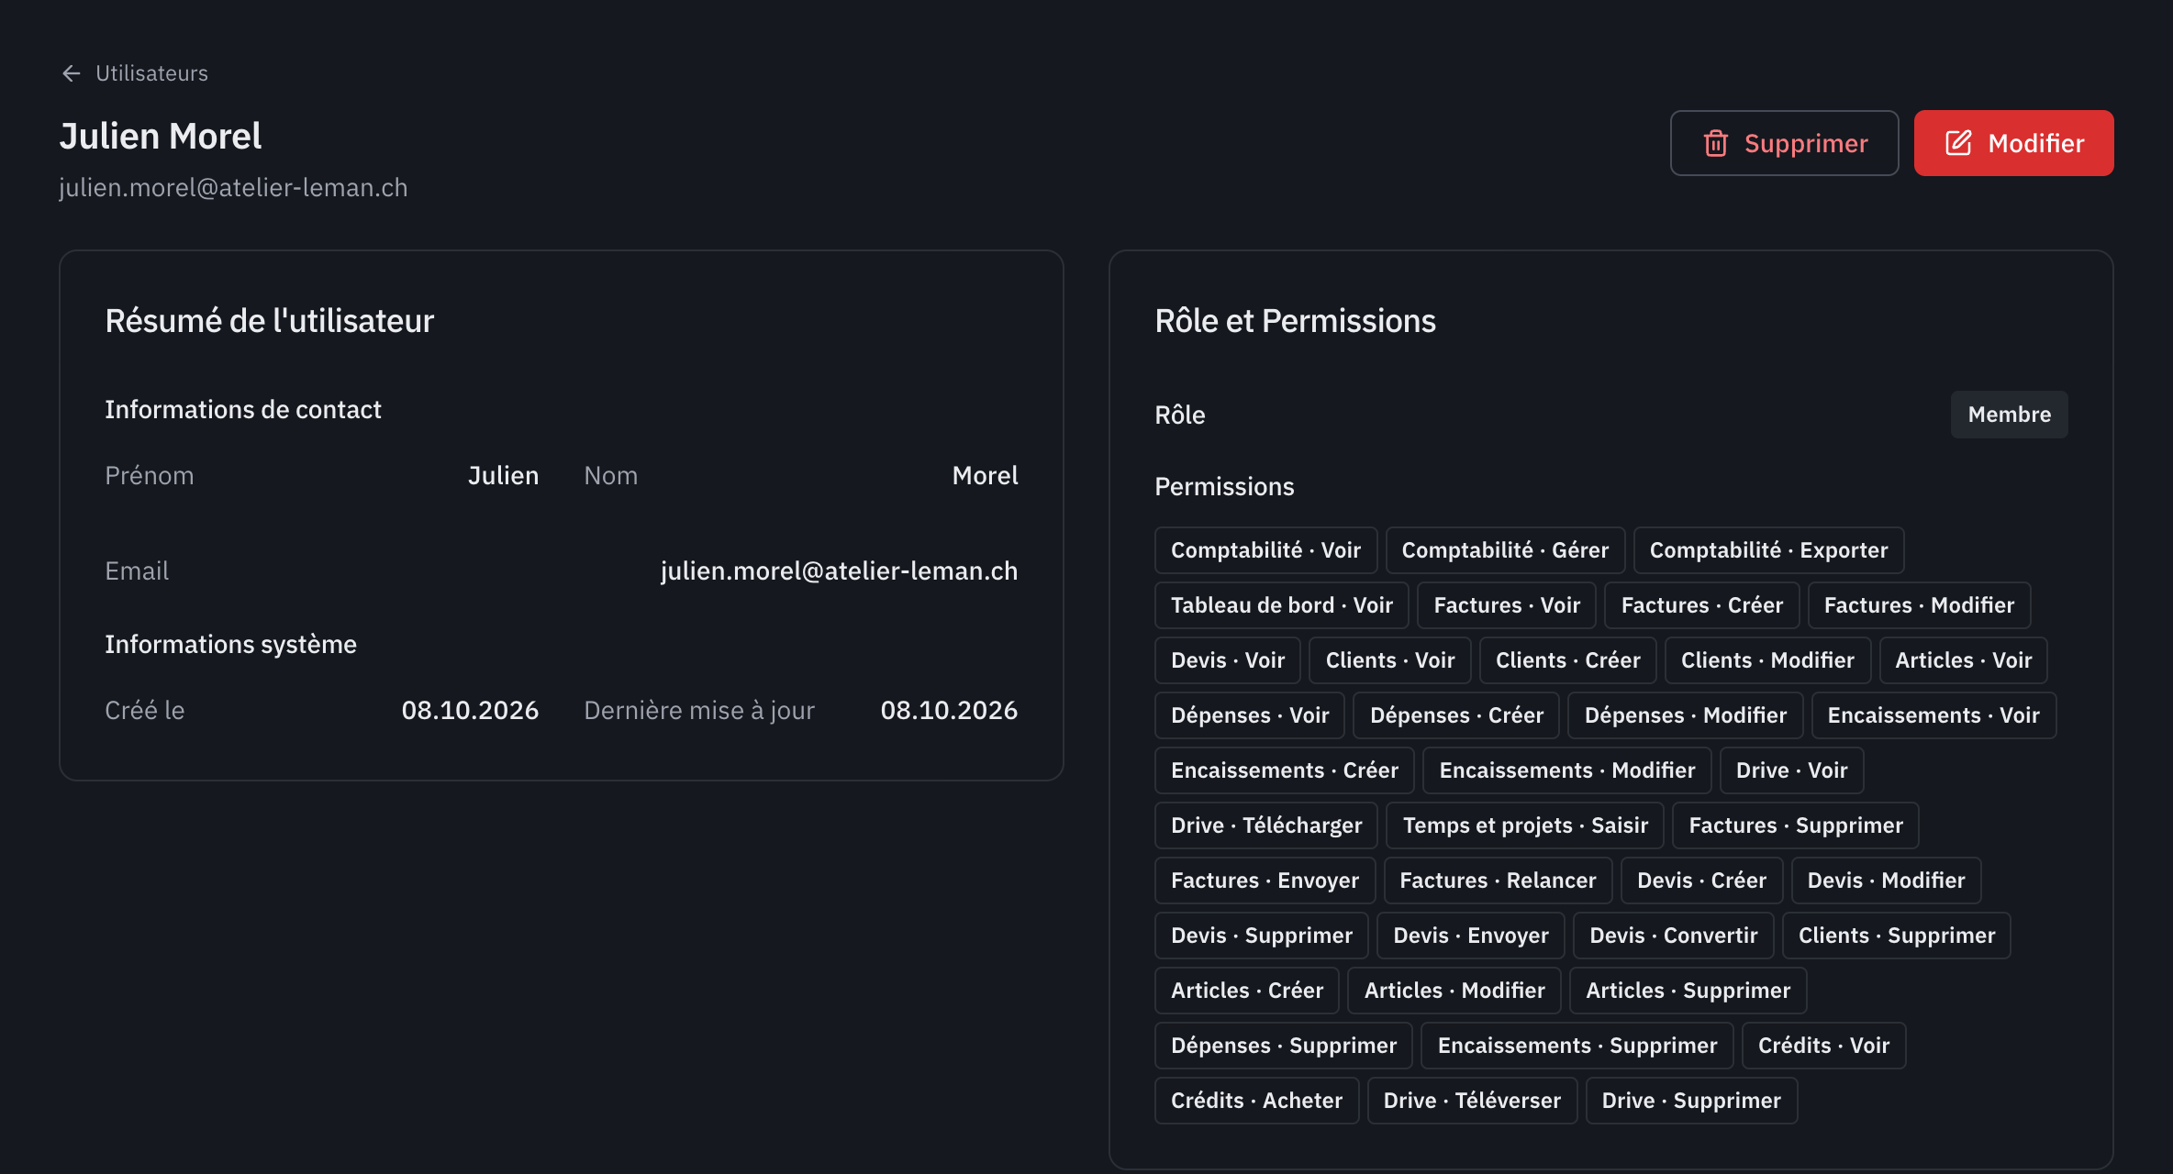This screenshot has height=1174, width=2173.
Task: Click the Drive · Télécharger tag
Action: pyautogui.click(x=1265, y=825)
